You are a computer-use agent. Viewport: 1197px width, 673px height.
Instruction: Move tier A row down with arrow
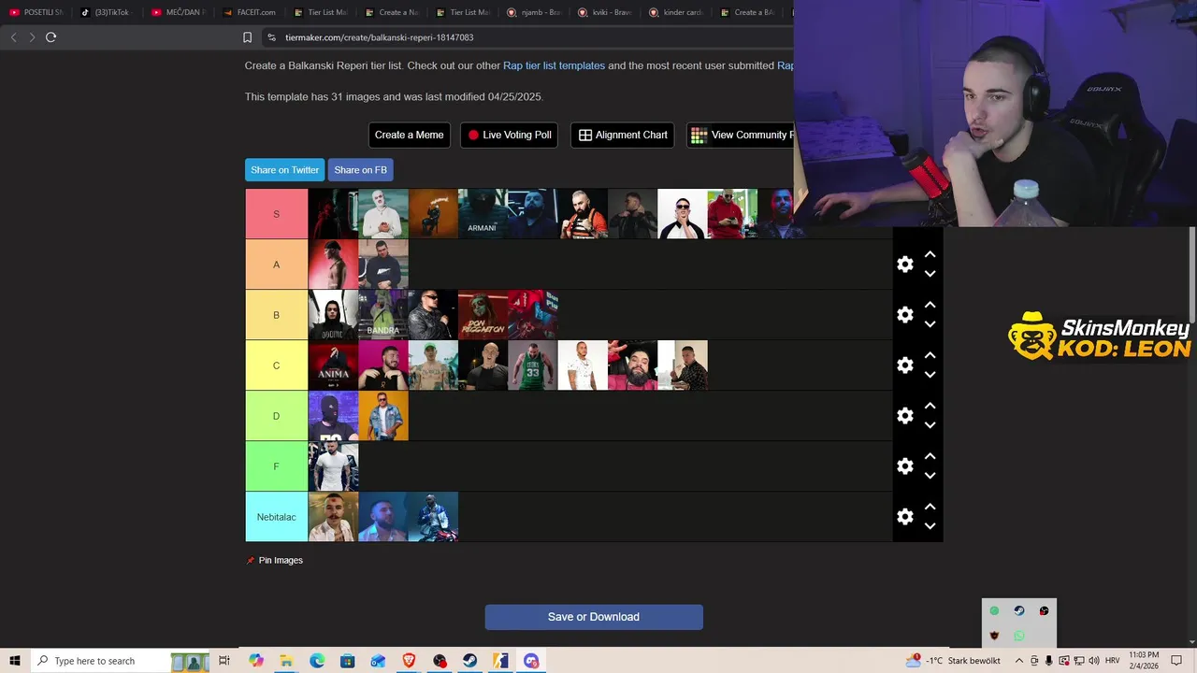point(930,274)
